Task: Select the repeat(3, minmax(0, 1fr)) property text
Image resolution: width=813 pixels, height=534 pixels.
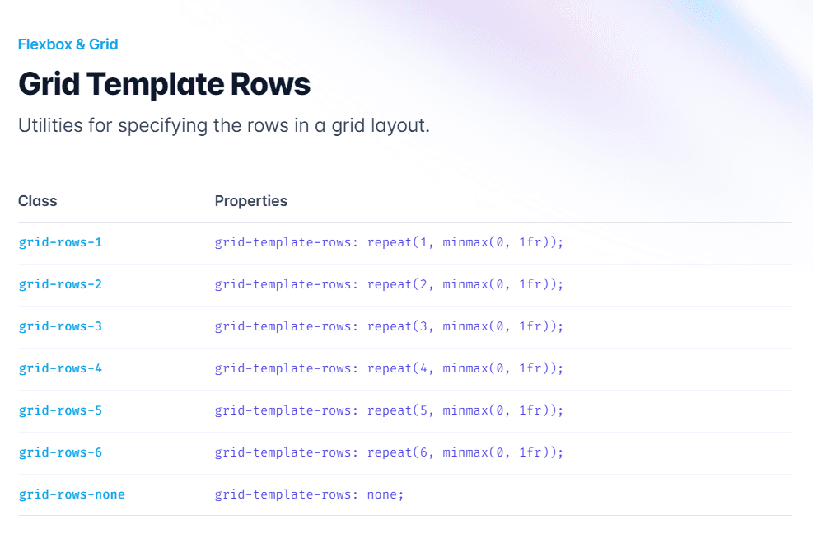Action: (x=389, y=326)
